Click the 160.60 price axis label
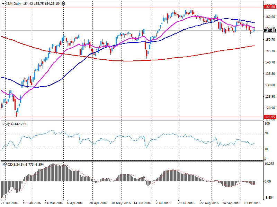This screenshot has height=207, width=277. pyautogui.click(x=270, y=17)
